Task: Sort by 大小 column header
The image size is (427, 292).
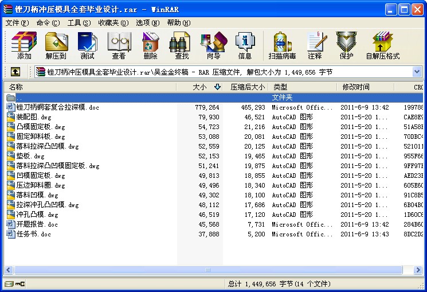Action: [199, 87]
